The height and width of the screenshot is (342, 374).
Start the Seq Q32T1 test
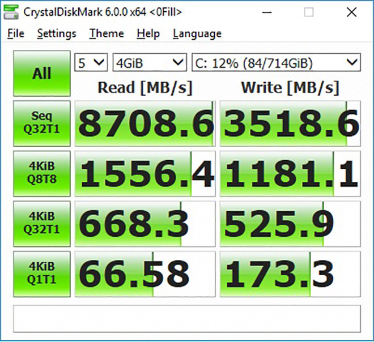(42, 123)
